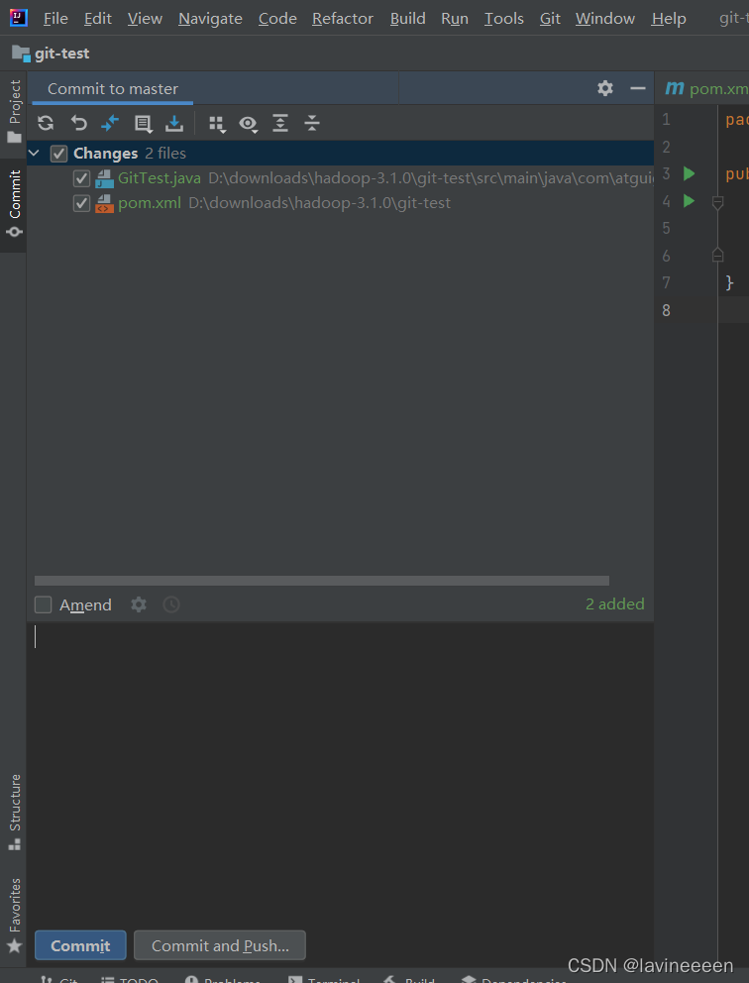
Task: Click the Show Diff blue arrows icon
Action: tap(110, 123)
